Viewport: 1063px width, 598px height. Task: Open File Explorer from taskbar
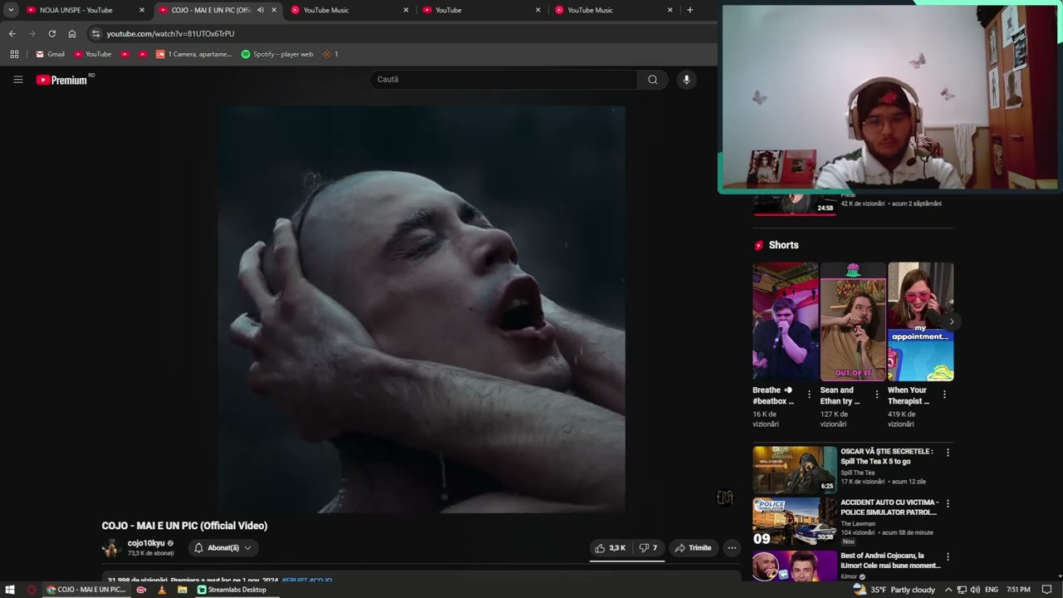tap(181, 590)
